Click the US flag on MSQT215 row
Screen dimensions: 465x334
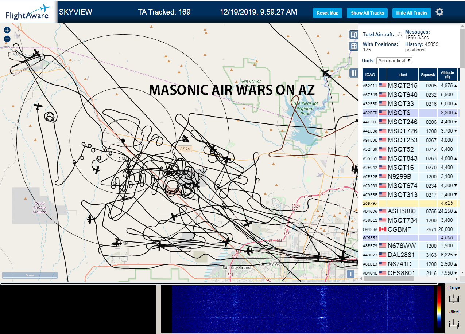[383, 86]
